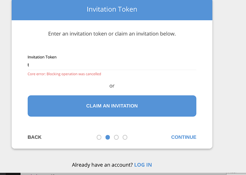Click the cut-off panel at bottom-right corner

236,173
